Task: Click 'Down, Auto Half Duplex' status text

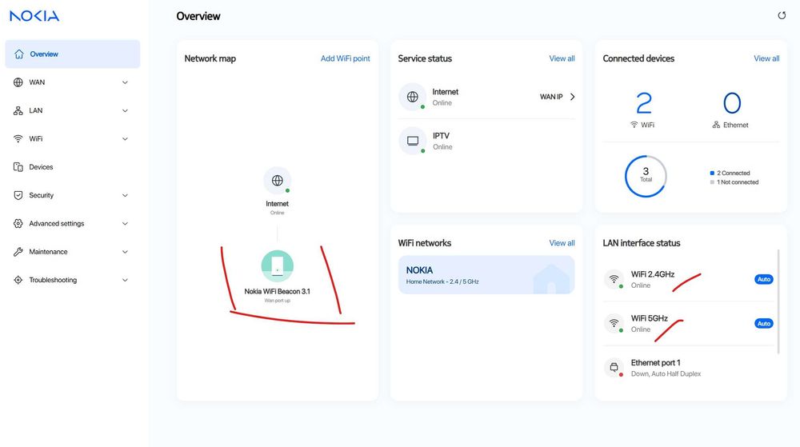Action: pyautogui.click(x=666, y=373)
